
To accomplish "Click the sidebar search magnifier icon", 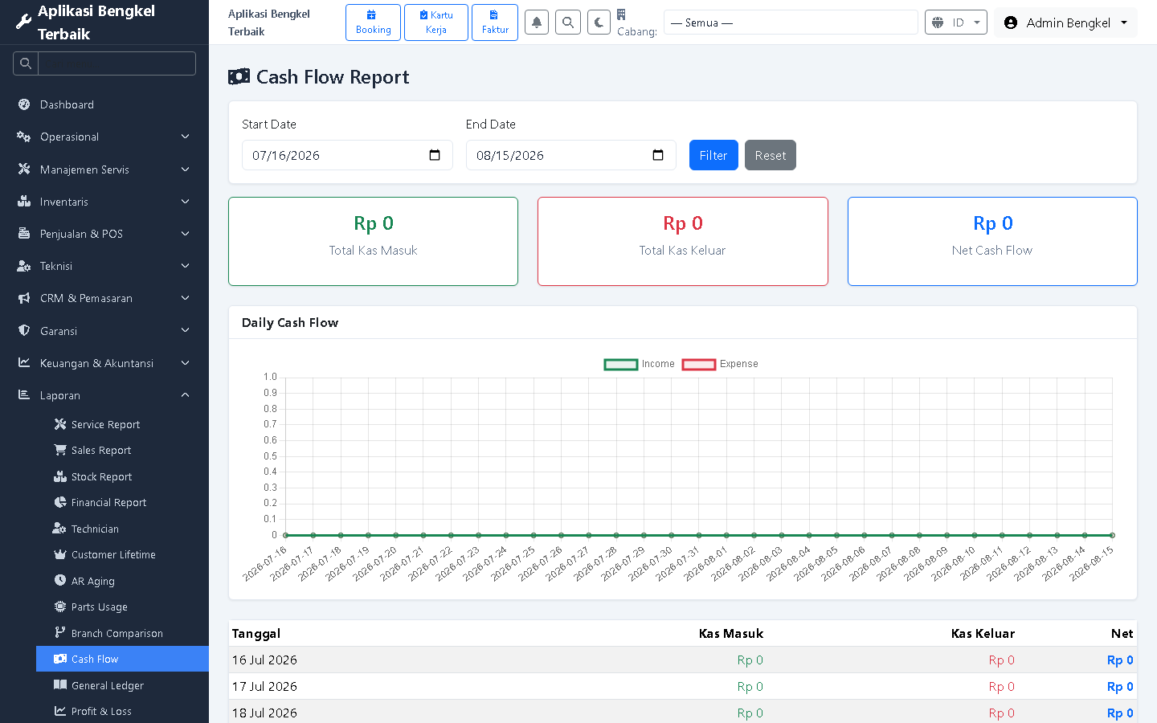I will coord(26,63).
